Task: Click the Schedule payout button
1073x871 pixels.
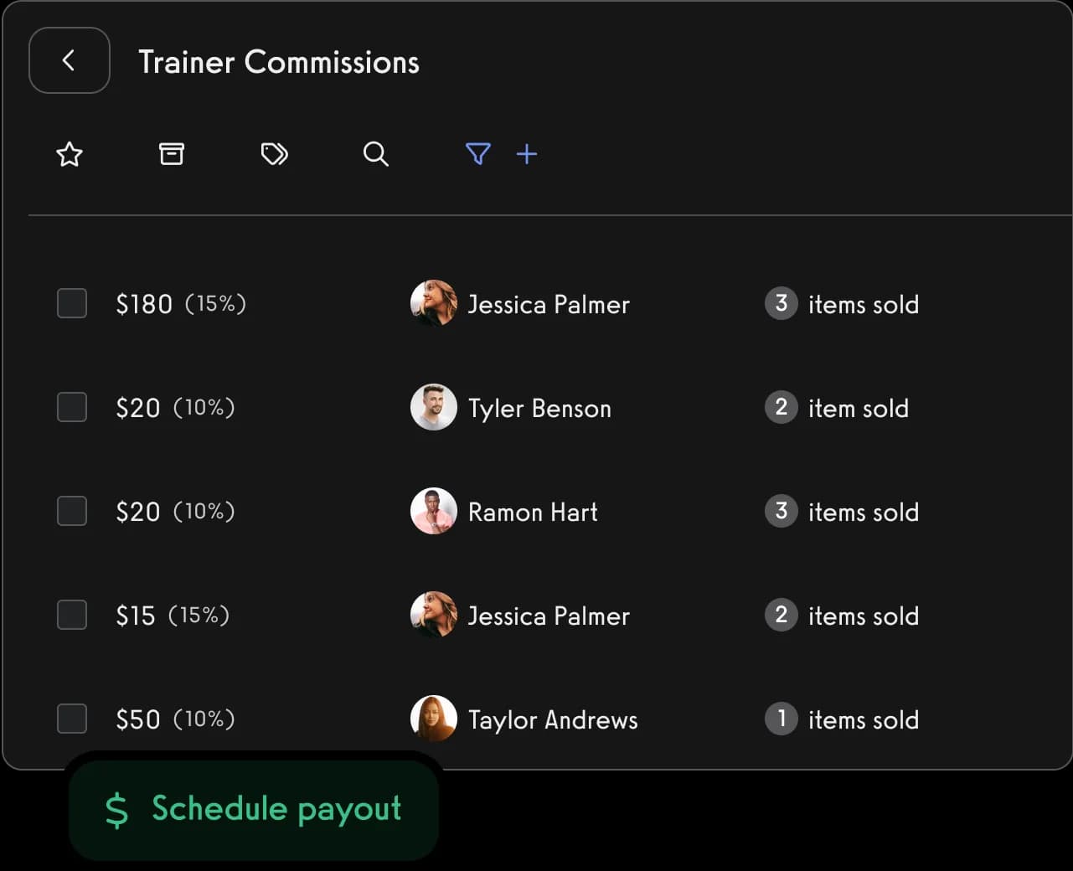Action: tap(254, 809)
